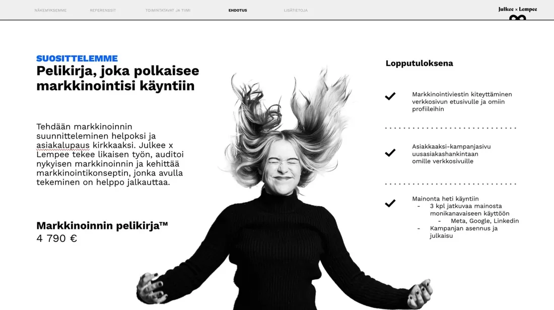Click the checkmark beside Asiakkaaksi-kampanjasivu
This screenshot has height=310, width=554.
[x=390, y=153]
